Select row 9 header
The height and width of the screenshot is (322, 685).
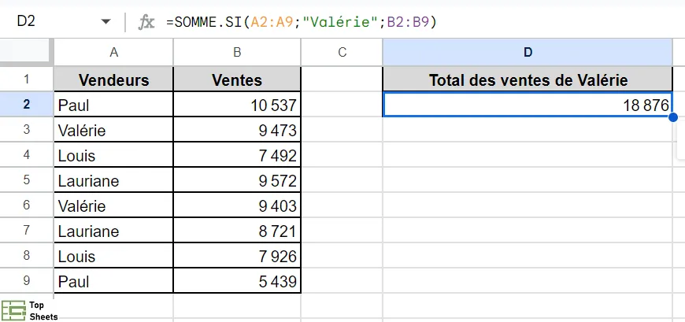coord(26,281)
